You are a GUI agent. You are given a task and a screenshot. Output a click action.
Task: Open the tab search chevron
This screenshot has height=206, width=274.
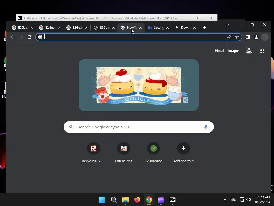(x=227, y=25)
